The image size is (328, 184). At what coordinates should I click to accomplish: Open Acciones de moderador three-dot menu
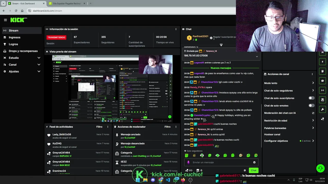(176, 127)
